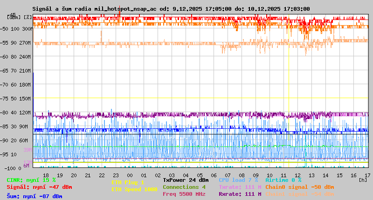Click the 'Rxrate: 111 M' legend label
The height and width of the screenshot is (200, 373).
(240, 194)
